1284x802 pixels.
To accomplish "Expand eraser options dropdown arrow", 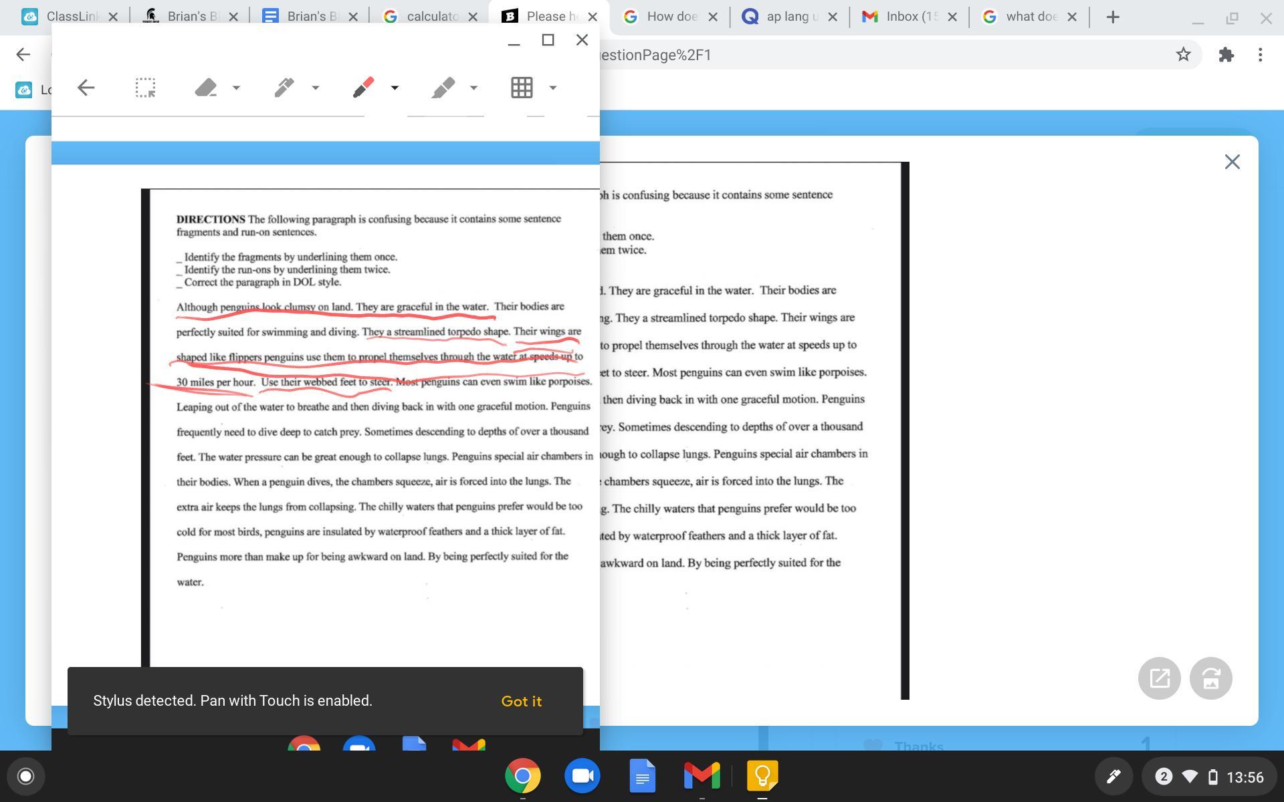I will pyautogui.click(x=236, y=88).
